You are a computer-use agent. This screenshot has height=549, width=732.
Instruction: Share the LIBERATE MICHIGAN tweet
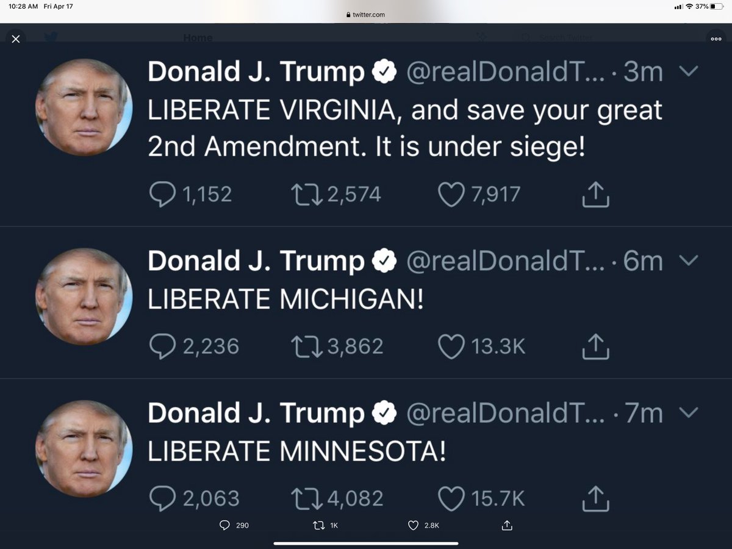(595, 346)
